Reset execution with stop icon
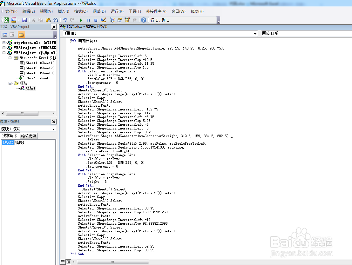Screen dimensions: 352x265 96,20
